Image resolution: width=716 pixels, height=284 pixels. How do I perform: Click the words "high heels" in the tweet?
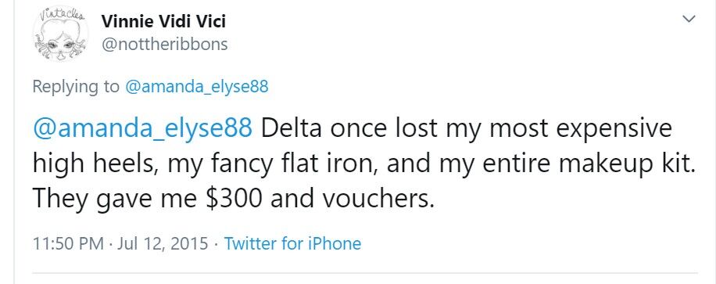94,164
